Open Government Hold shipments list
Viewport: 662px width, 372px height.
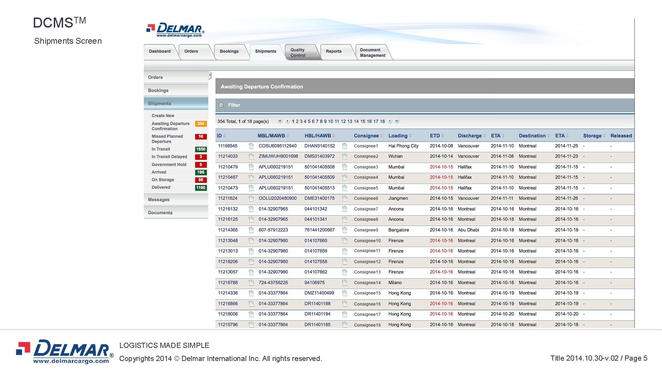point(169,165)
